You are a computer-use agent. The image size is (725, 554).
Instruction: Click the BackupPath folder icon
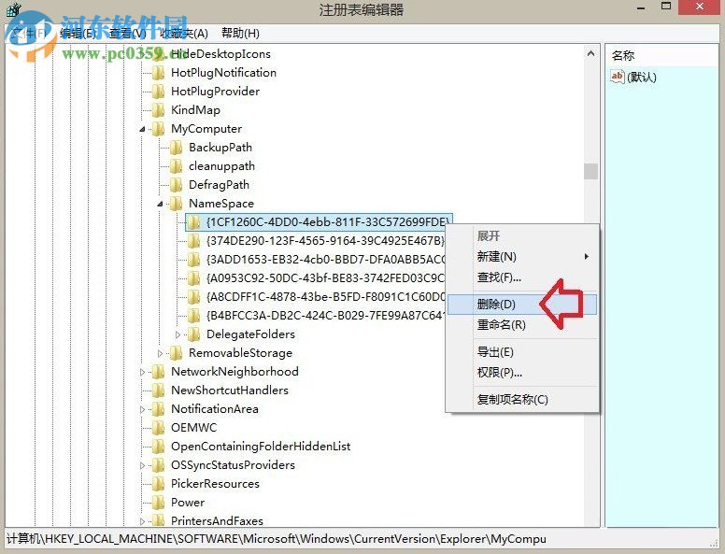click(x=176, y=148)
